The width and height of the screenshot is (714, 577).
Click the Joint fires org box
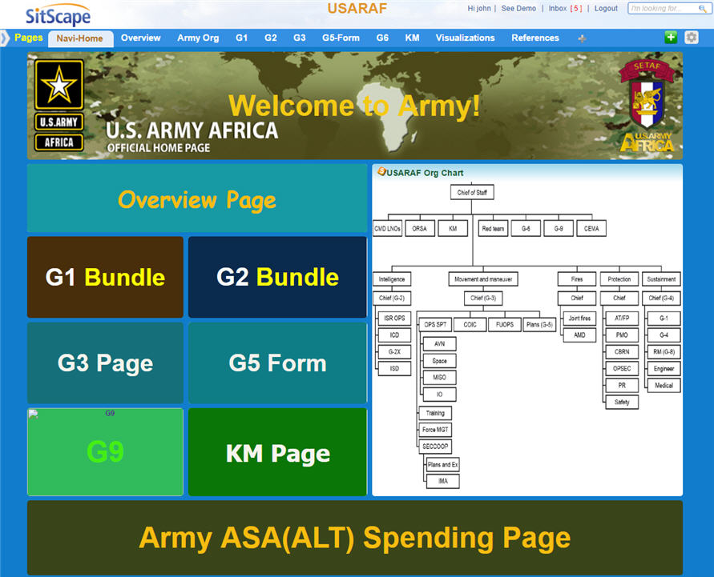pyautogui.click(x=579, y=319)
